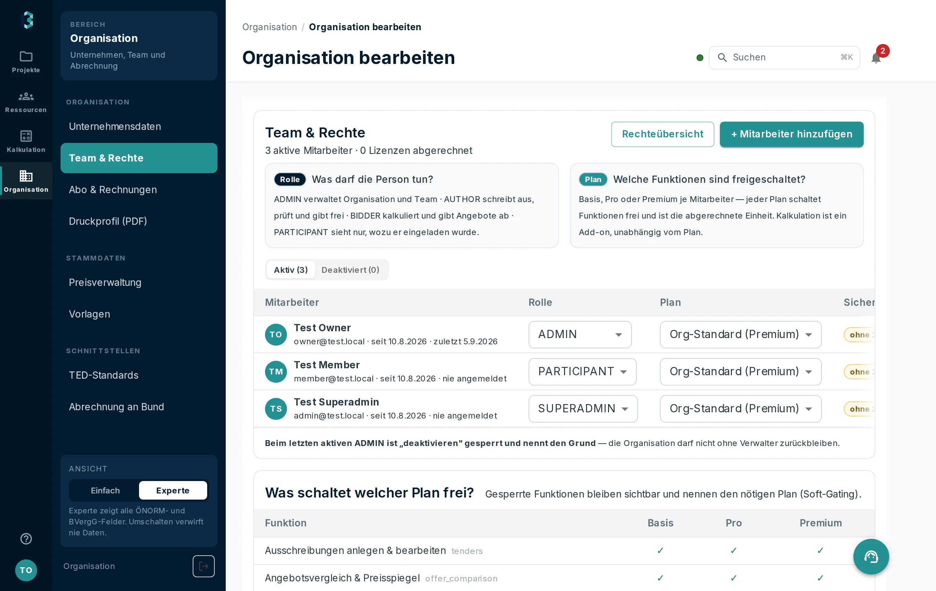Open plan dropdown for Test Member
Screen dimensions: 936x591
[x=741, y=372]
